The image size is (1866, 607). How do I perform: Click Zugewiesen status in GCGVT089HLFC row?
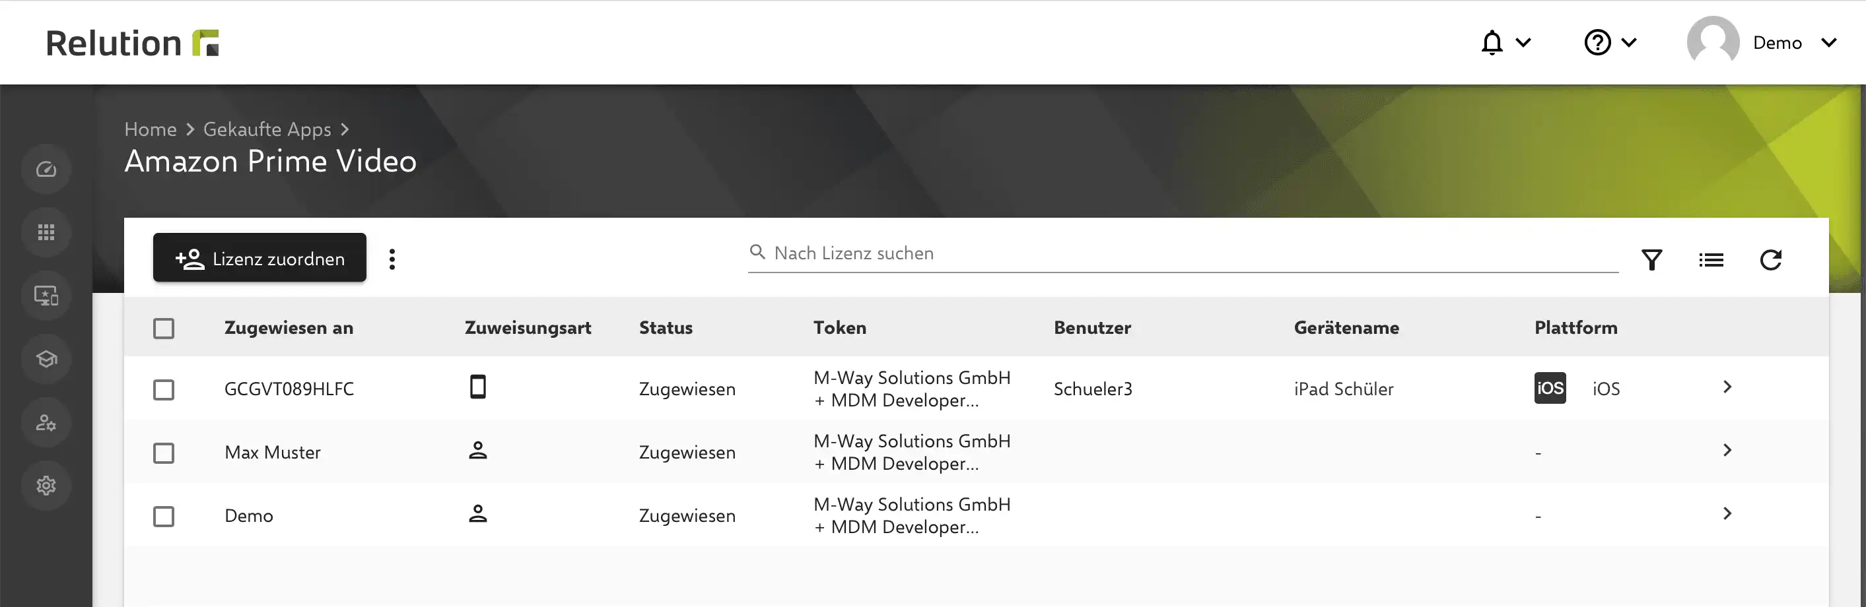pos(687,389)
